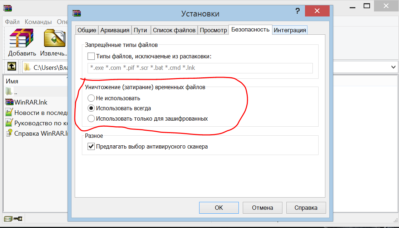Click the Извлечь (Extract) toolbar icon
The width and height of the screenshot is (399, 228).
(54, 39)
